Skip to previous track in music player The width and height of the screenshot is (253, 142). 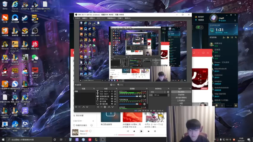point(134,131)
